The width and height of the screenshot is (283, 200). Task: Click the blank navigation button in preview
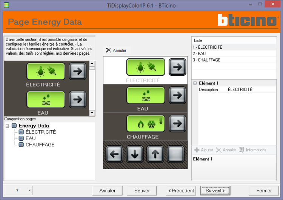point(175,154)
